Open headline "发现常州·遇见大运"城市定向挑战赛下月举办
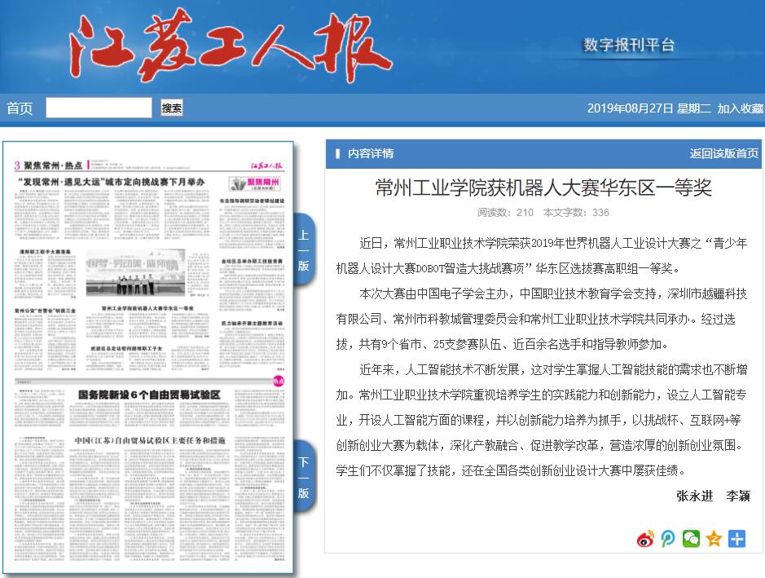Viewport: 765px width, 578px height. point(112,182)
